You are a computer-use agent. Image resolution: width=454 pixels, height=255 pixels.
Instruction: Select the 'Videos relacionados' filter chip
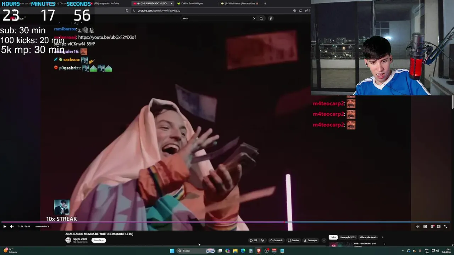tap(369, 237)
